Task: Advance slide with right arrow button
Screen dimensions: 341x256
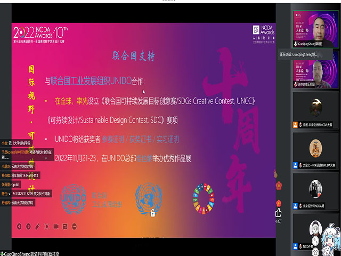Action: [x=28, y=227]
